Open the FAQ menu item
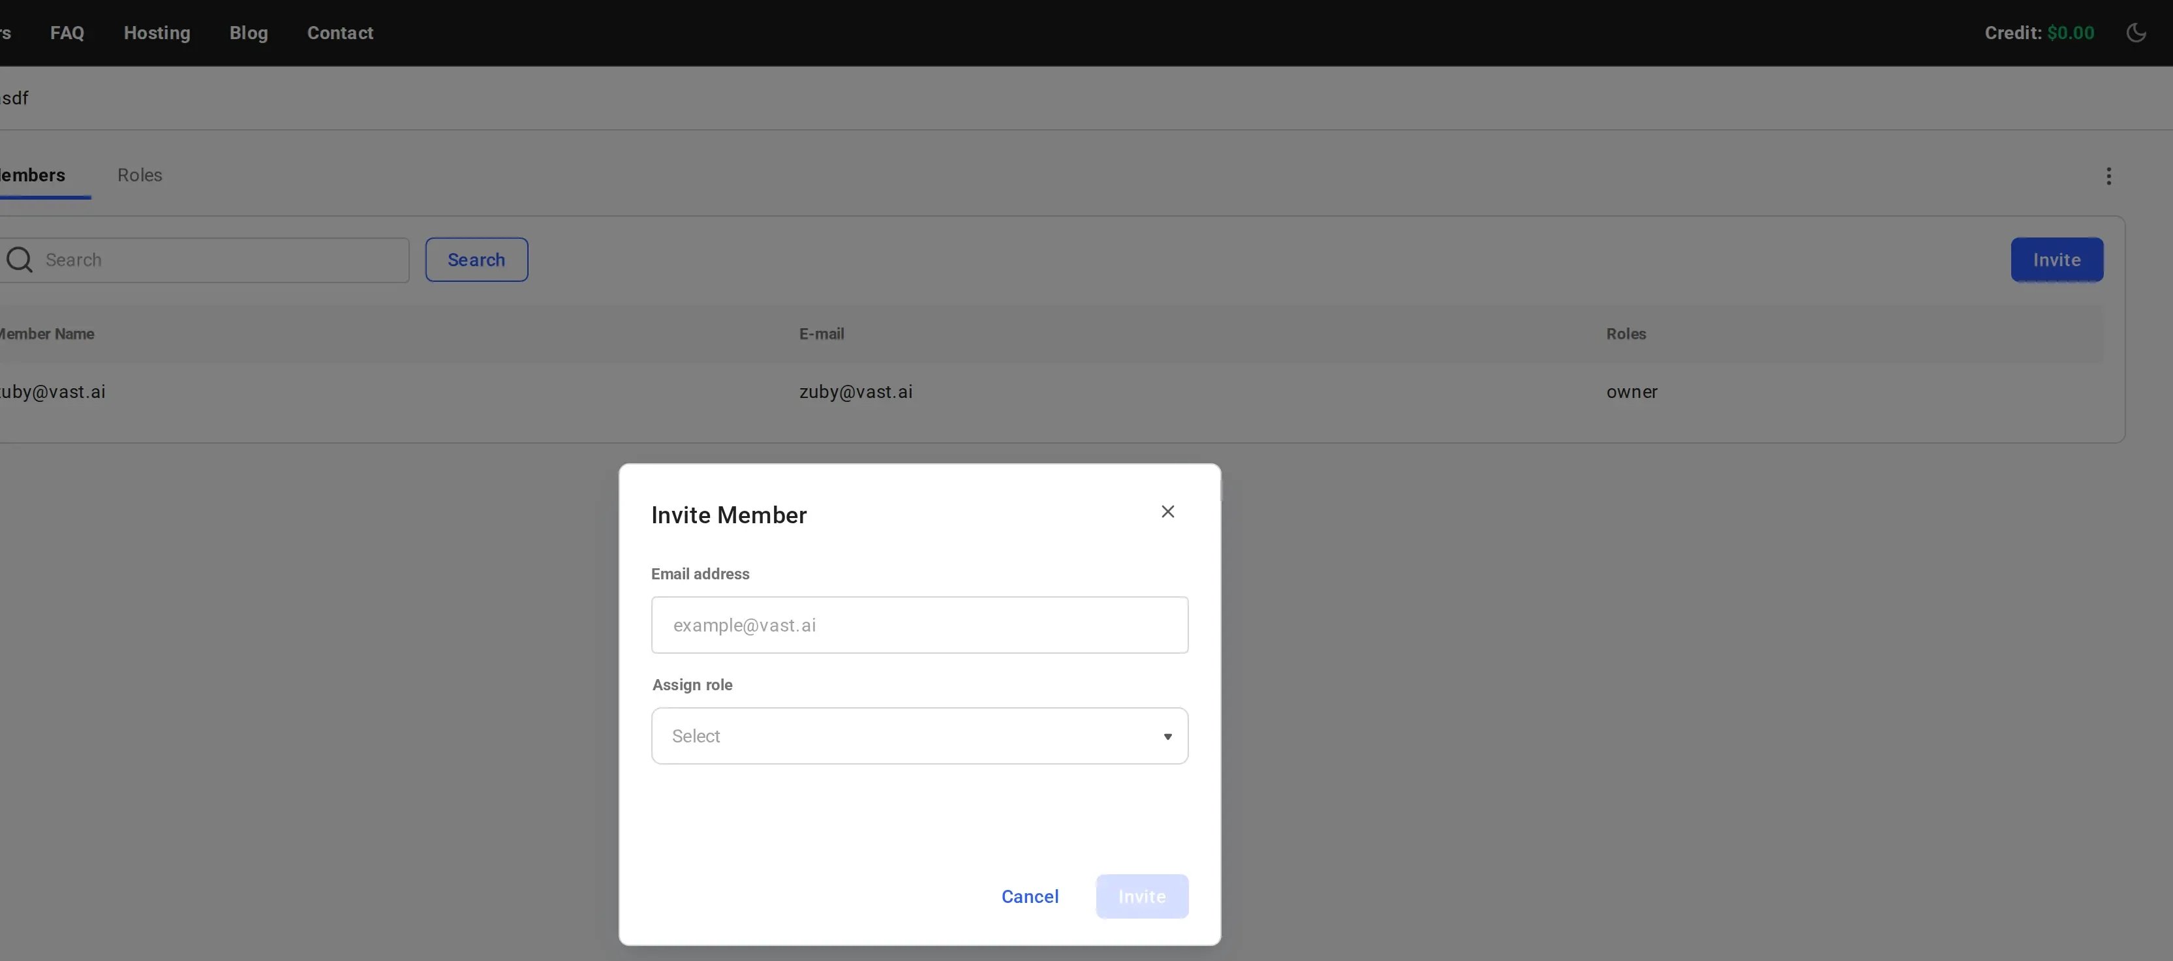 tap(67, 33)
